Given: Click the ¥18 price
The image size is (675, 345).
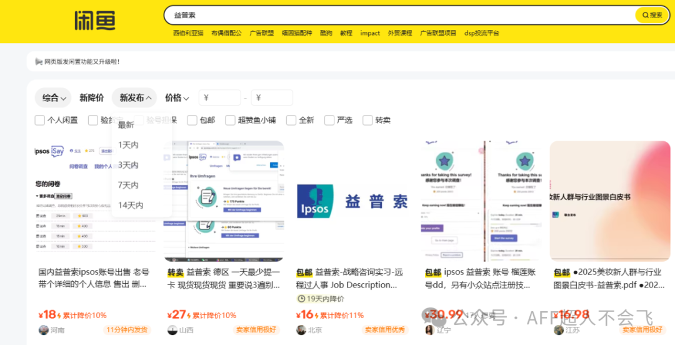Looking at the screenshot, I should coord(47,315).
